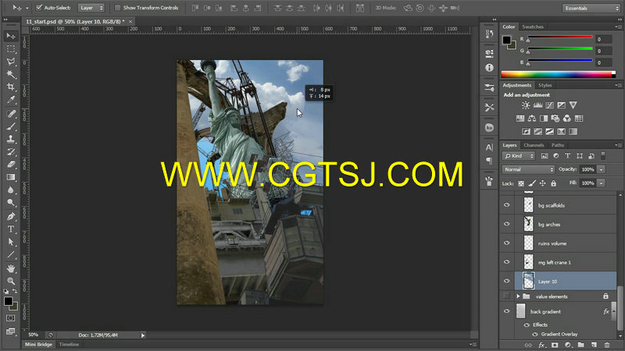This screenshot has height=351, width=625.
Task: Select the Hand tool
Action: (x=11, y=269)
